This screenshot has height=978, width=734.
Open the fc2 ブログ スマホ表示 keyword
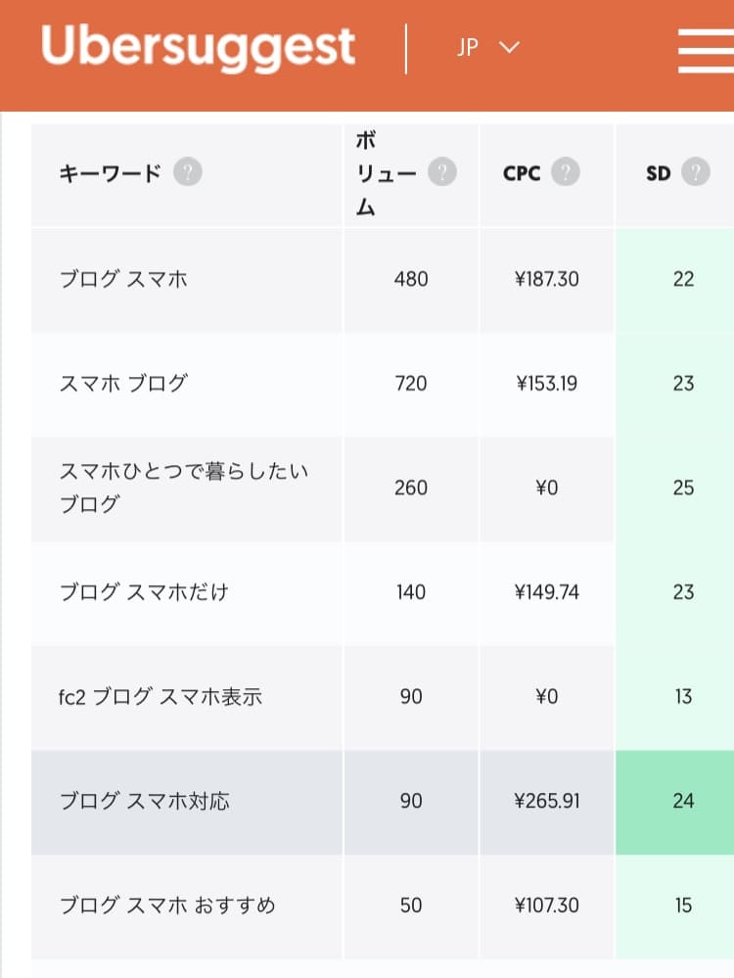(x=161, y=696)
